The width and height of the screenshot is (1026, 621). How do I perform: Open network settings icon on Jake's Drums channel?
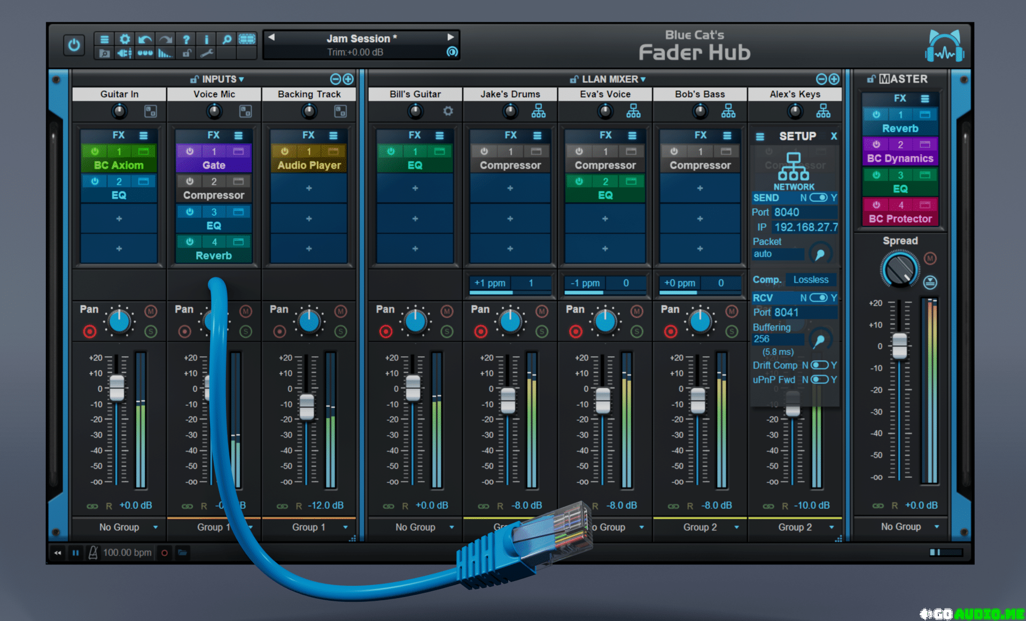tap(539, 111)
